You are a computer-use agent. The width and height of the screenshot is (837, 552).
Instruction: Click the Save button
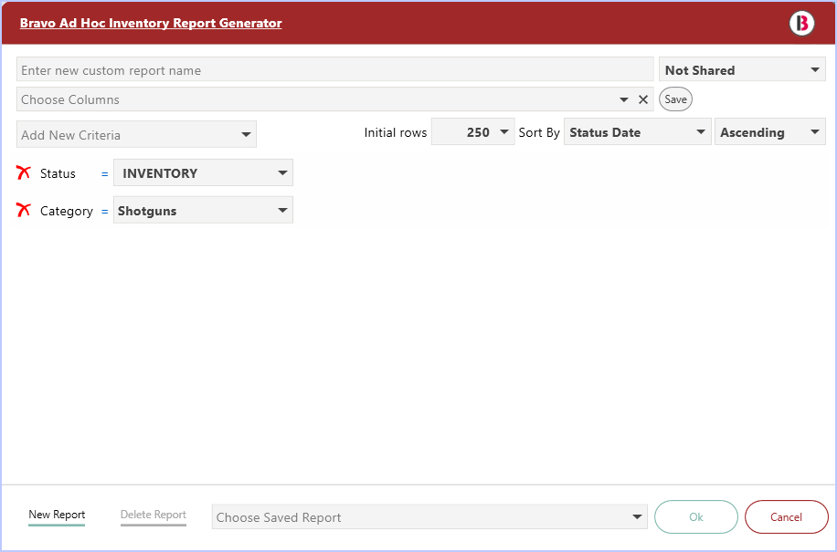click(676, 99)
